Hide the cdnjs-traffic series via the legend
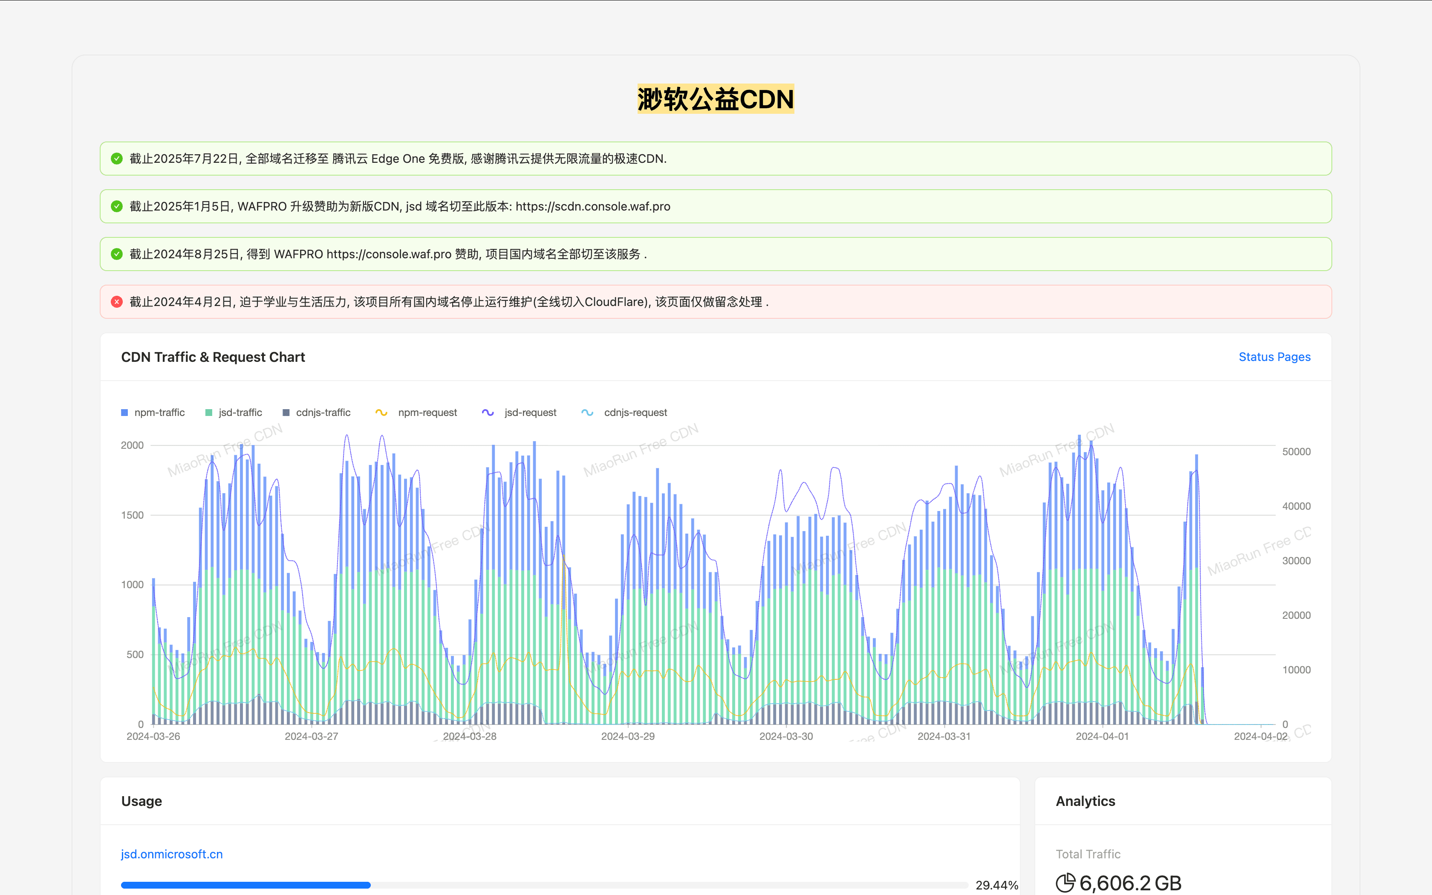The image size is (1432, 895). (317, 413)
